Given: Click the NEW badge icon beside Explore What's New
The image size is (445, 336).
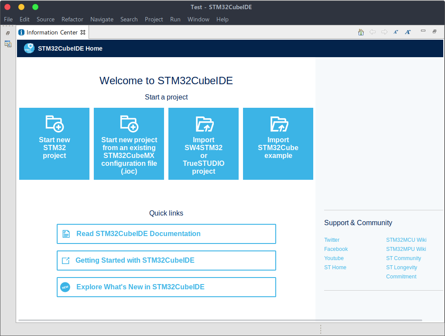Looking at the screenshot, I should (65, 287).
